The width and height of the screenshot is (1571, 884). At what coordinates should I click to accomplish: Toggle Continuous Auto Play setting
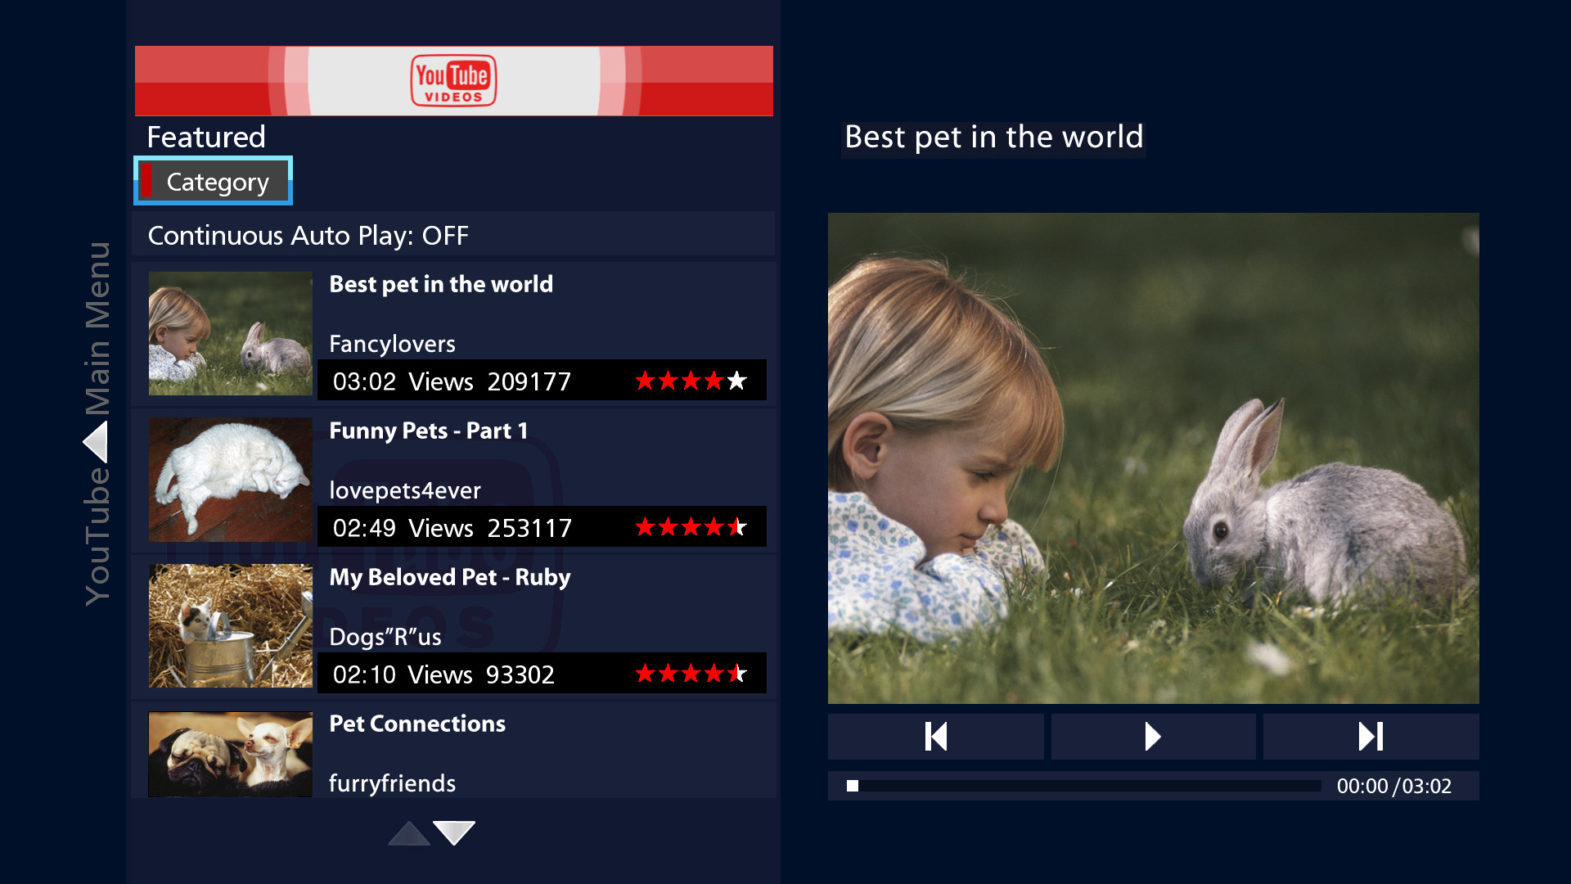[453, 235]
